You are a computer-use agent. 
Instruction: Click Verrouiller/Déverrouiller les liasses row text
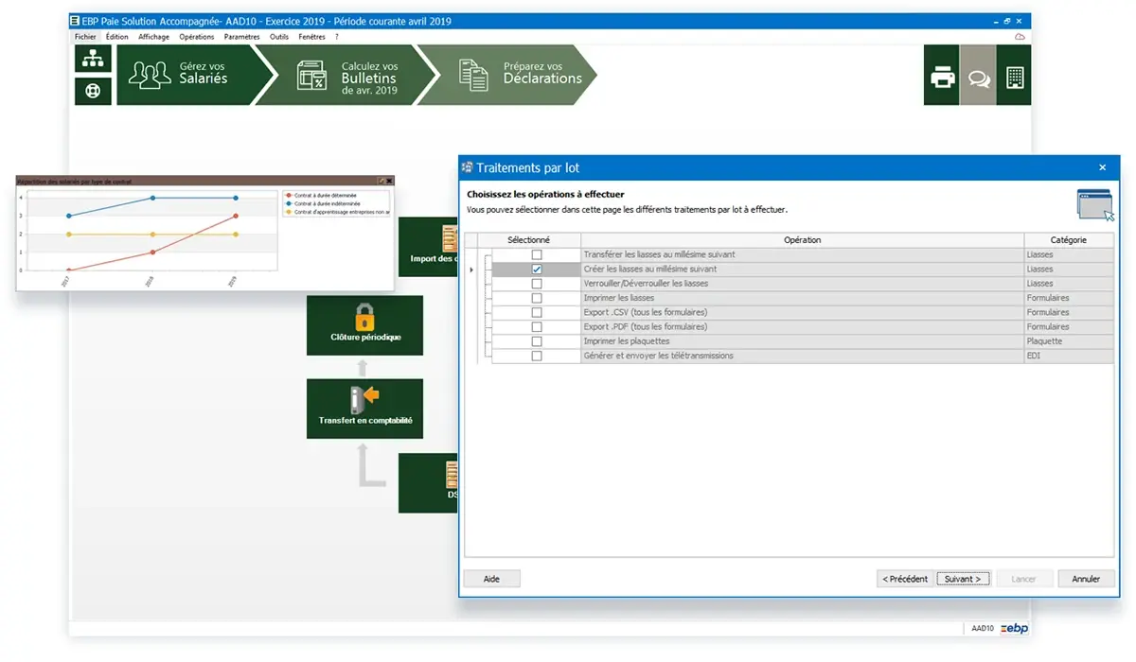[647, 284]
